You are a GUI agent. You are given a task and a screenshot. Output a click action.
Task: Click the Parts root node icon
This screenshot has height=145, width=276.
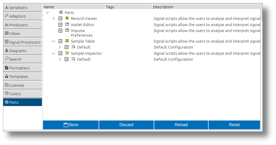pyautogui.click(x=61, y=12)
